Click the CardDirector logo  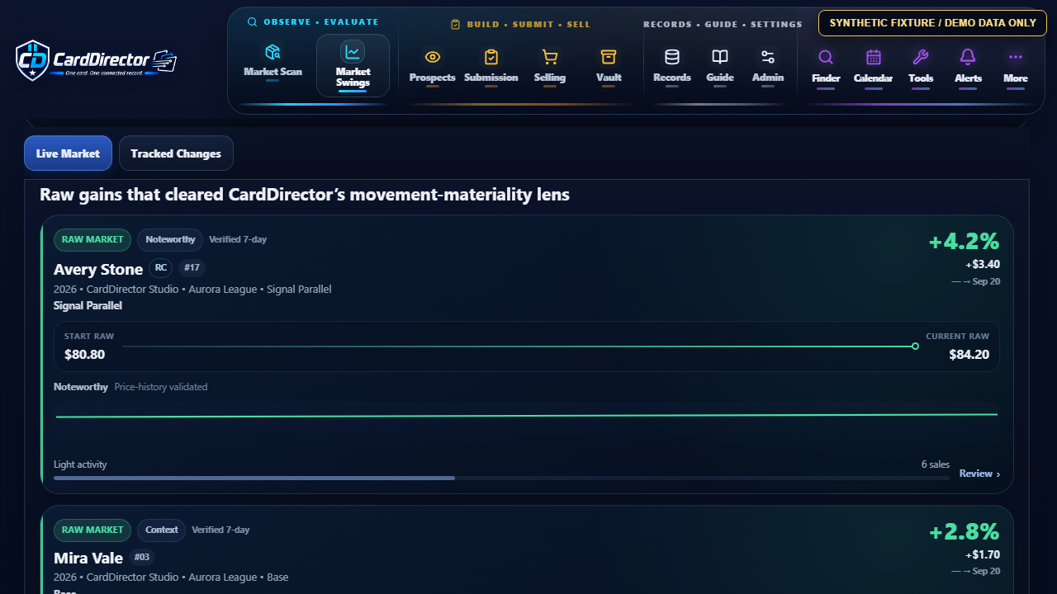[97, 60]
